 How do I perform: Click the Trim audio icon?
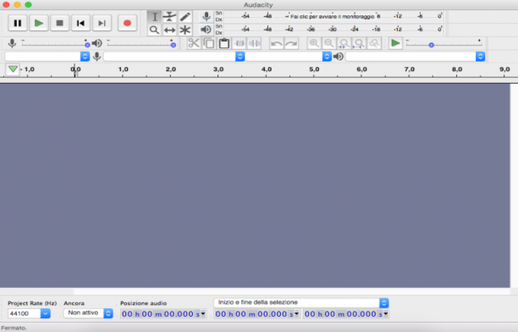[x=240, y=43]
